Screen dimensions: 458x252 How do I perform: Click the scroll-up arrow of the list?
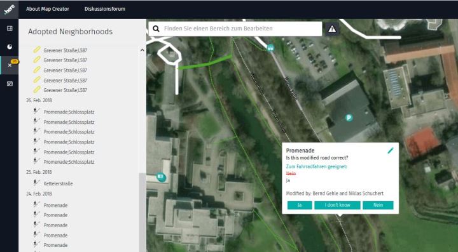pos(142,50)
